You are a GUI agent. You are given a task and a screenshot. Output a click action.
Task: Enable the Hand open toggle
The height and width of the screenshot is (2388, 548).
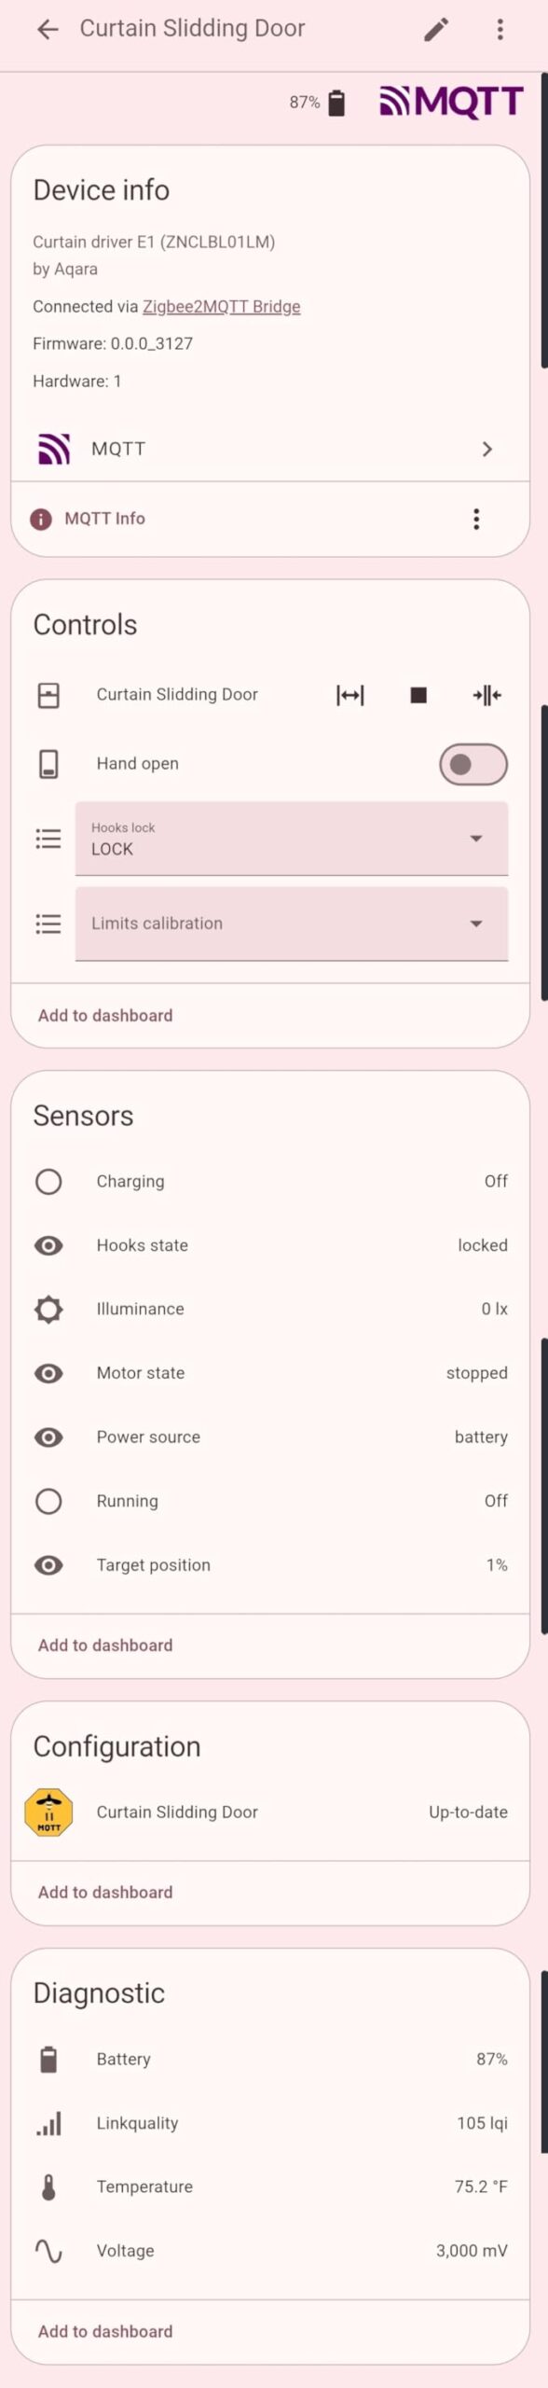click(x=472, y=763)
